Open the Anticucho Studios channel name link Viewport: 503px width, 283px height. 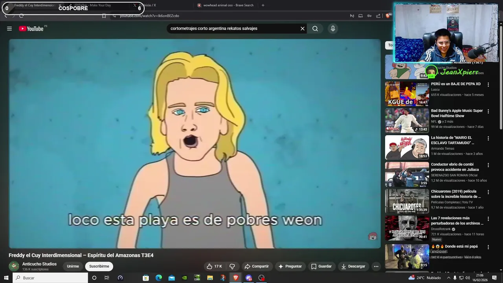[39, 264]
